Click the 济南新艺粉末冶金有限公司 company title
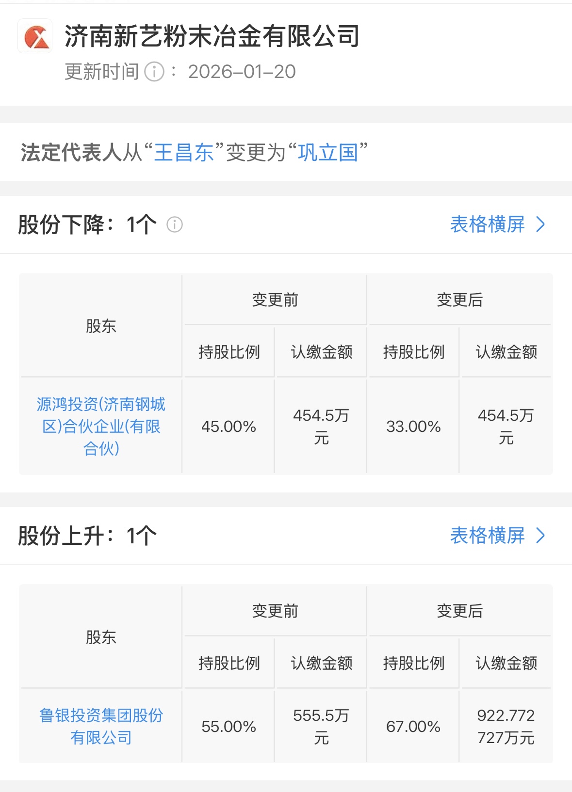Screen dimensions: 572x792 (212, 36)
